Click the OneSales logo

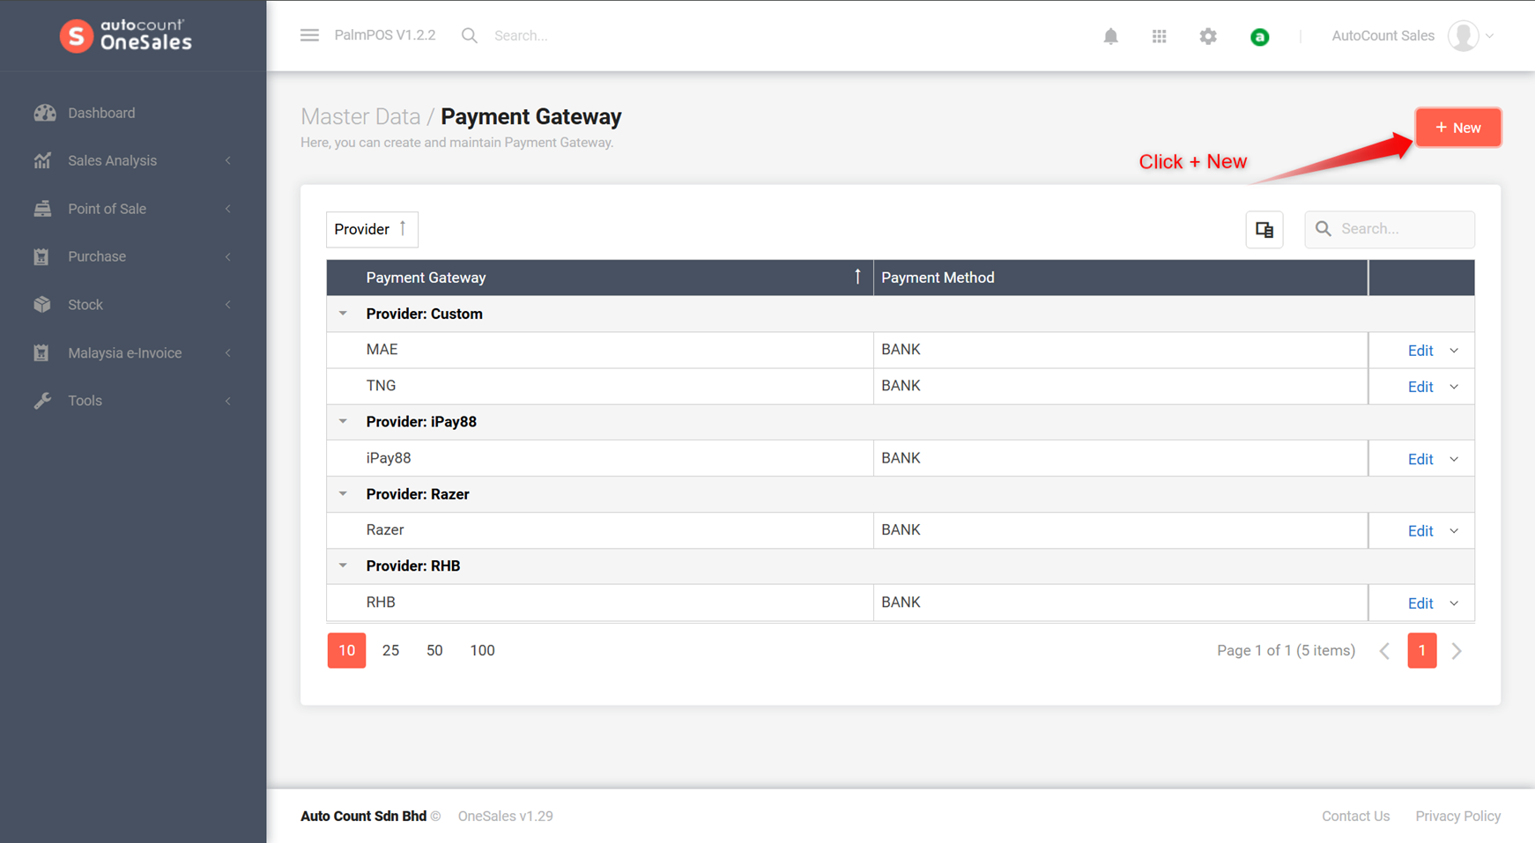click(125, 36)
